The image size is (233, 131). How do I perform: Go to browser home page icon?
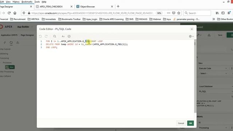pos(15,13)
